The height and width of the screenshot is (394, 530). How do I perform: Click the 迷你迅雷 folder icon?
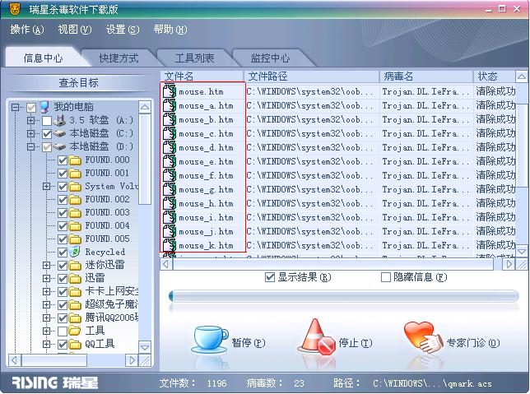(75, 265)
